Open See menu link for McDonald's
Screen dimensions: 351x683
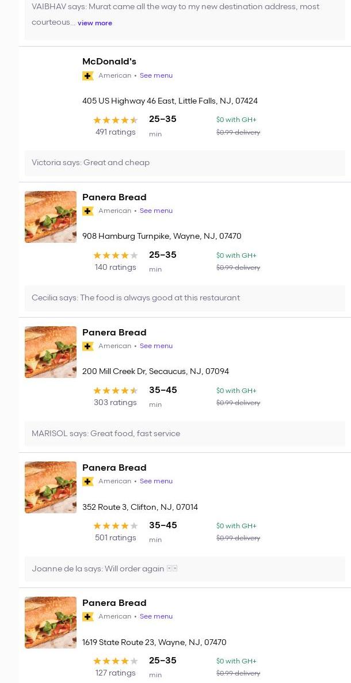[156, 75]
